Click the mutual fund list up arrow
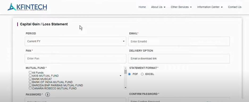The image size is (249, 102). click(125, 68)
